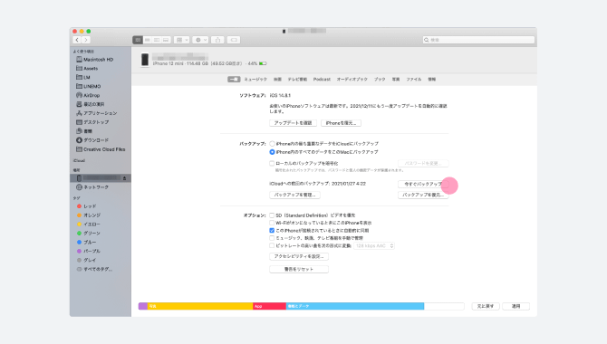
Task: Click the 警告をリセット button
Action: [299, 270]
